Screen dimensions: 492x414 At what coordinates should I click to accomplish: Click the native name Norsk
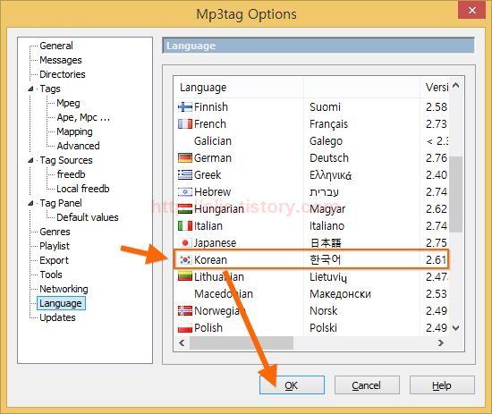[x=324, y=311]
